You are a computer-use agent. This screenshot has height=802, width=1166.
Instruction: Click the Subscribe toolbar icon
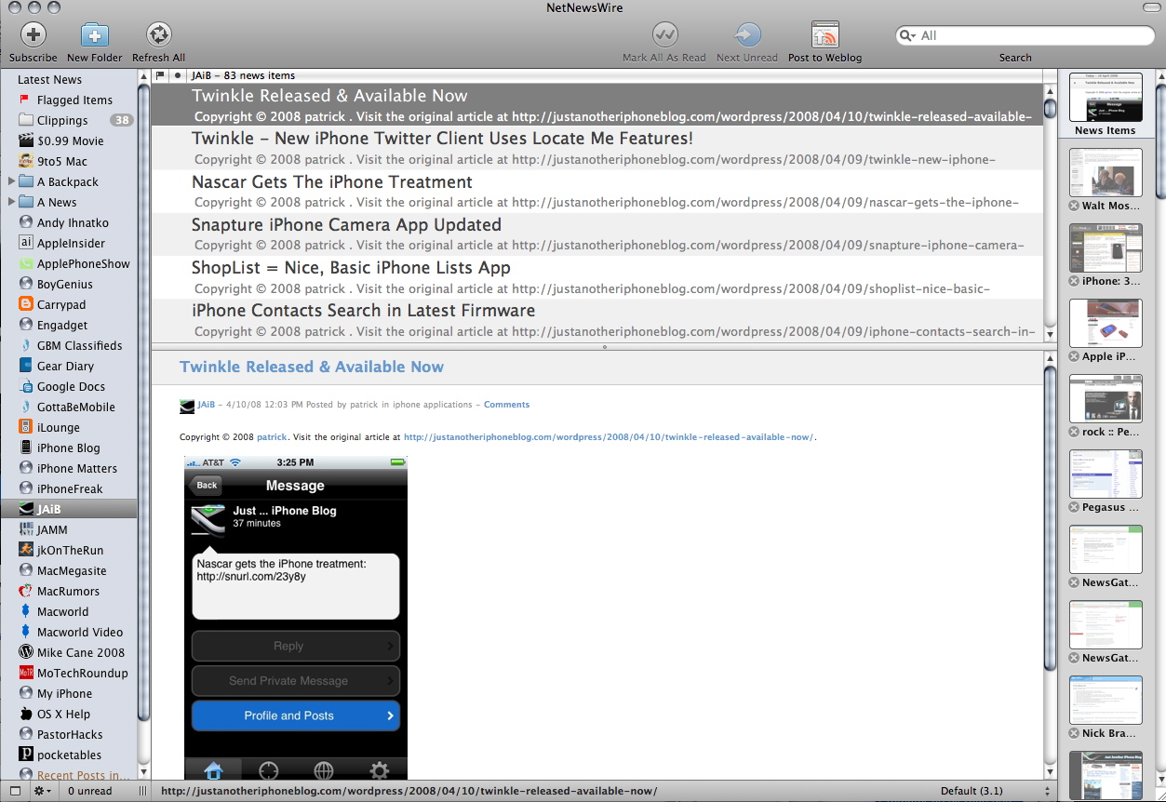pyautogui.click(x=33, y=35)
